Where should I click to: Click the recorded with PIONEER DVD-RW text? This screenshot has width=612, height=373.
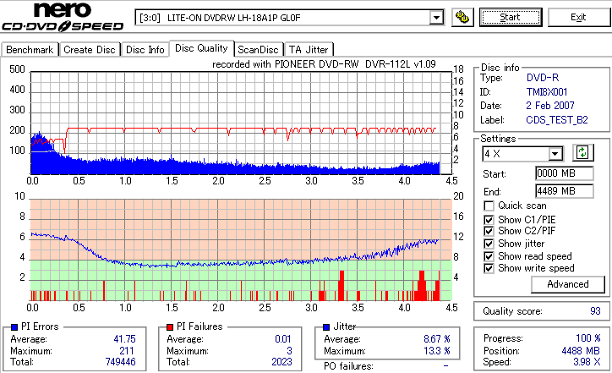point(324,64)
